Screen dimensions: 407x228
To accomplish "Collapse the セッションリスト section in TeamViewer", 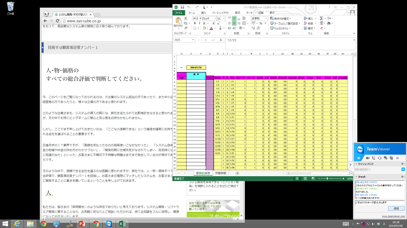I will [357, 164].
